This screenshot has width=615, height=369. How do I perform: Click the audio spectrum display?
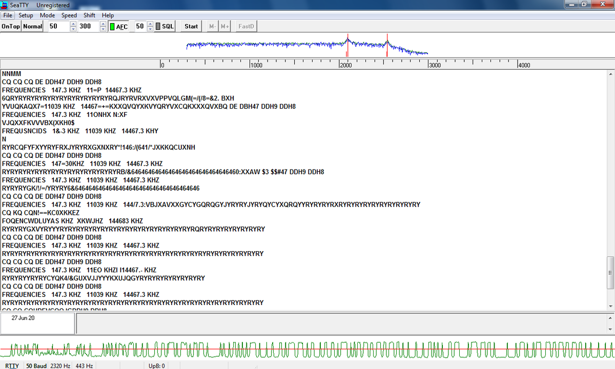[x=307, y=46]
